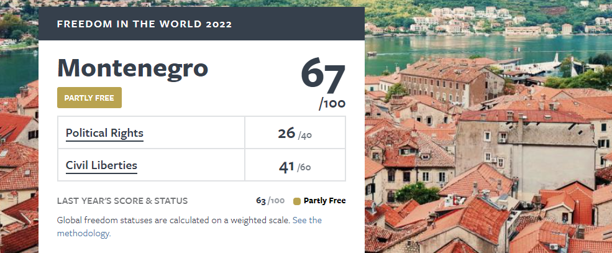Click last year's 63 score value

click(270, 201)
